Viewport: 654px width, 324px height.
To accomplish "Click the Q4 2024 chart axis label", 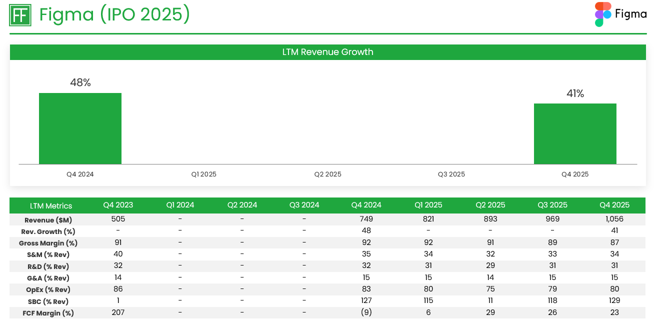I will pos(80,174).
